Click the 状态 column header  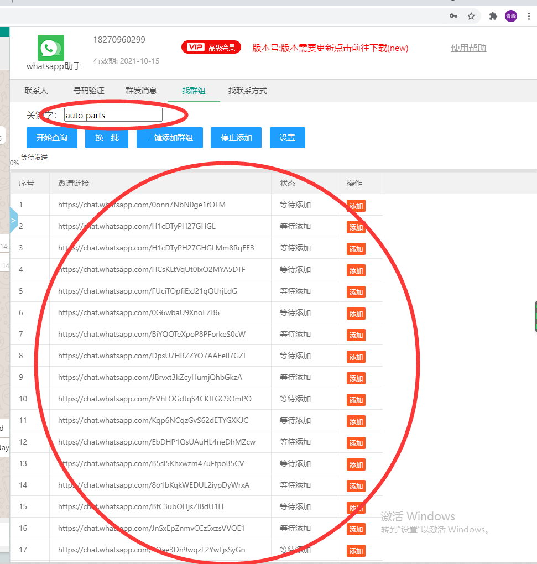pyautogui.click(x=288, y=183)
